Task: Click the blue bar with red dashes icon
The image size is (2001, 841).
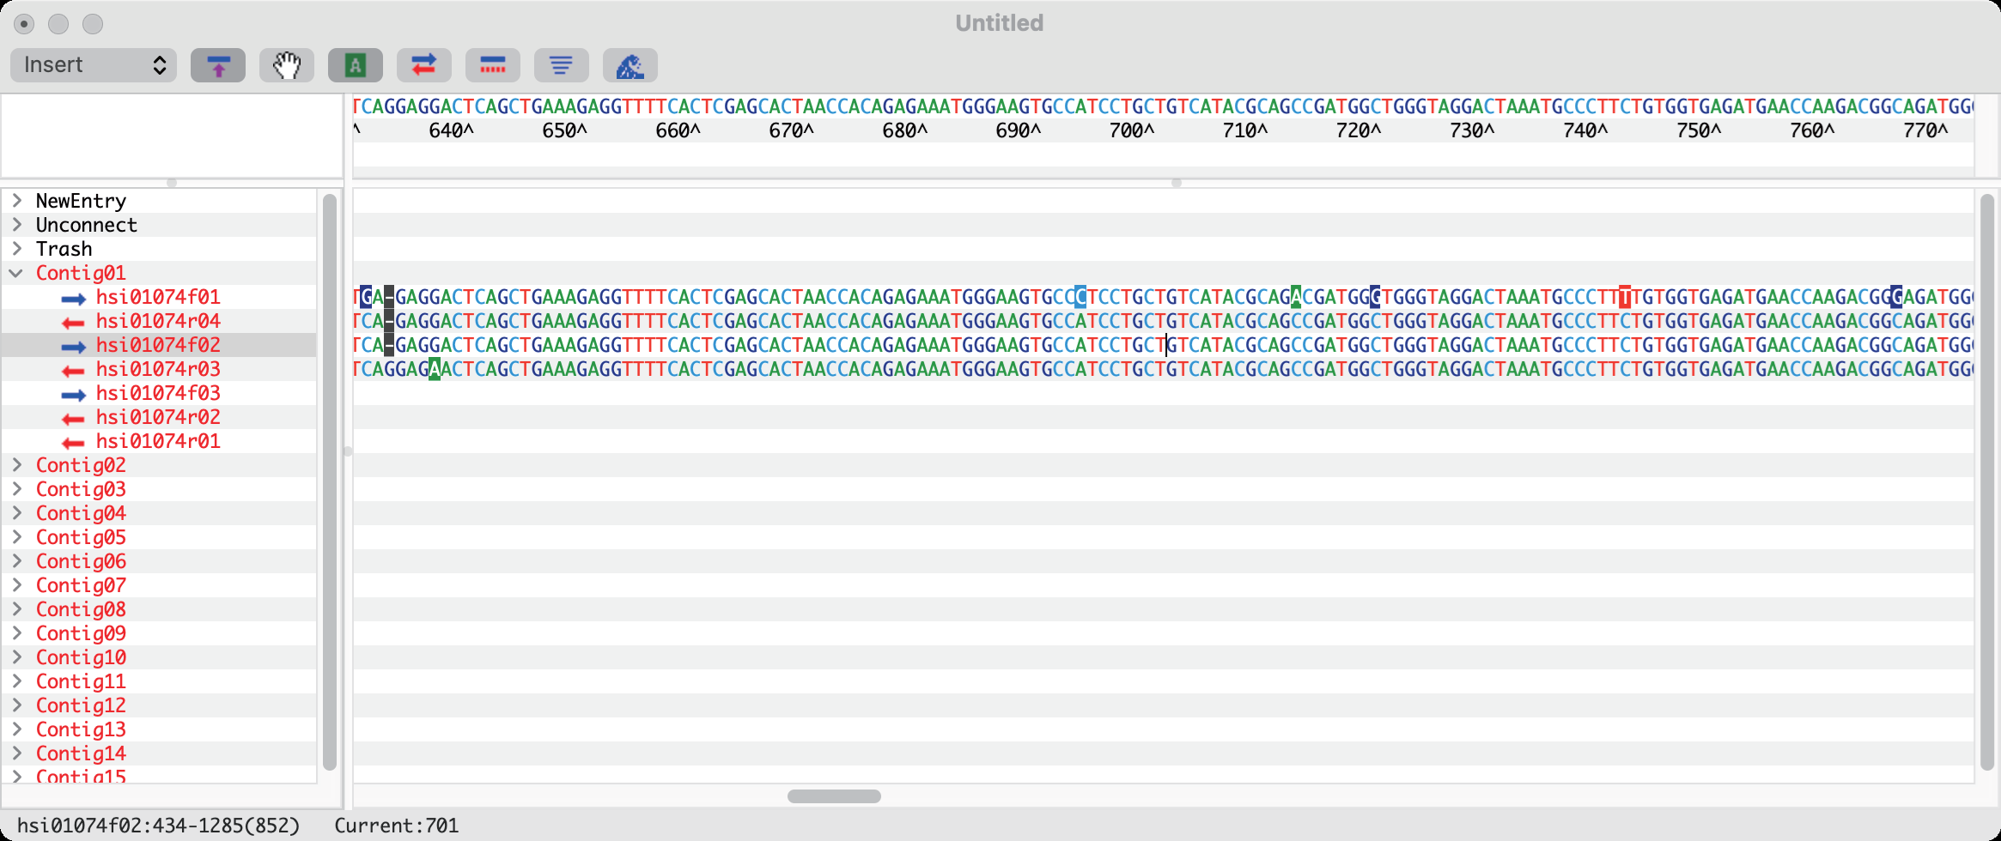Action: 493,65
